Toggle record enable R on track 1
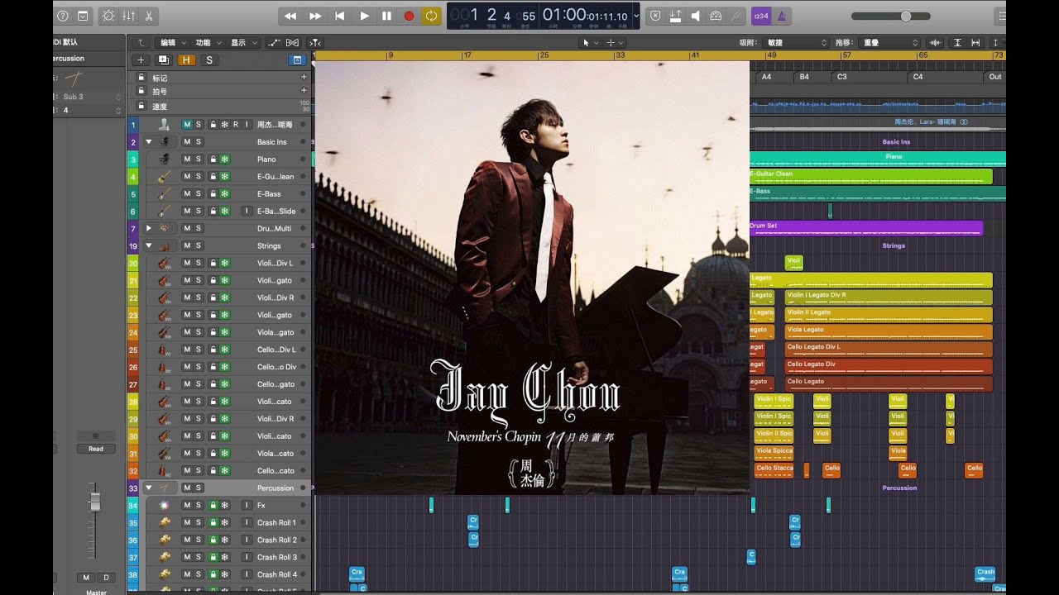 coord(236,124)
